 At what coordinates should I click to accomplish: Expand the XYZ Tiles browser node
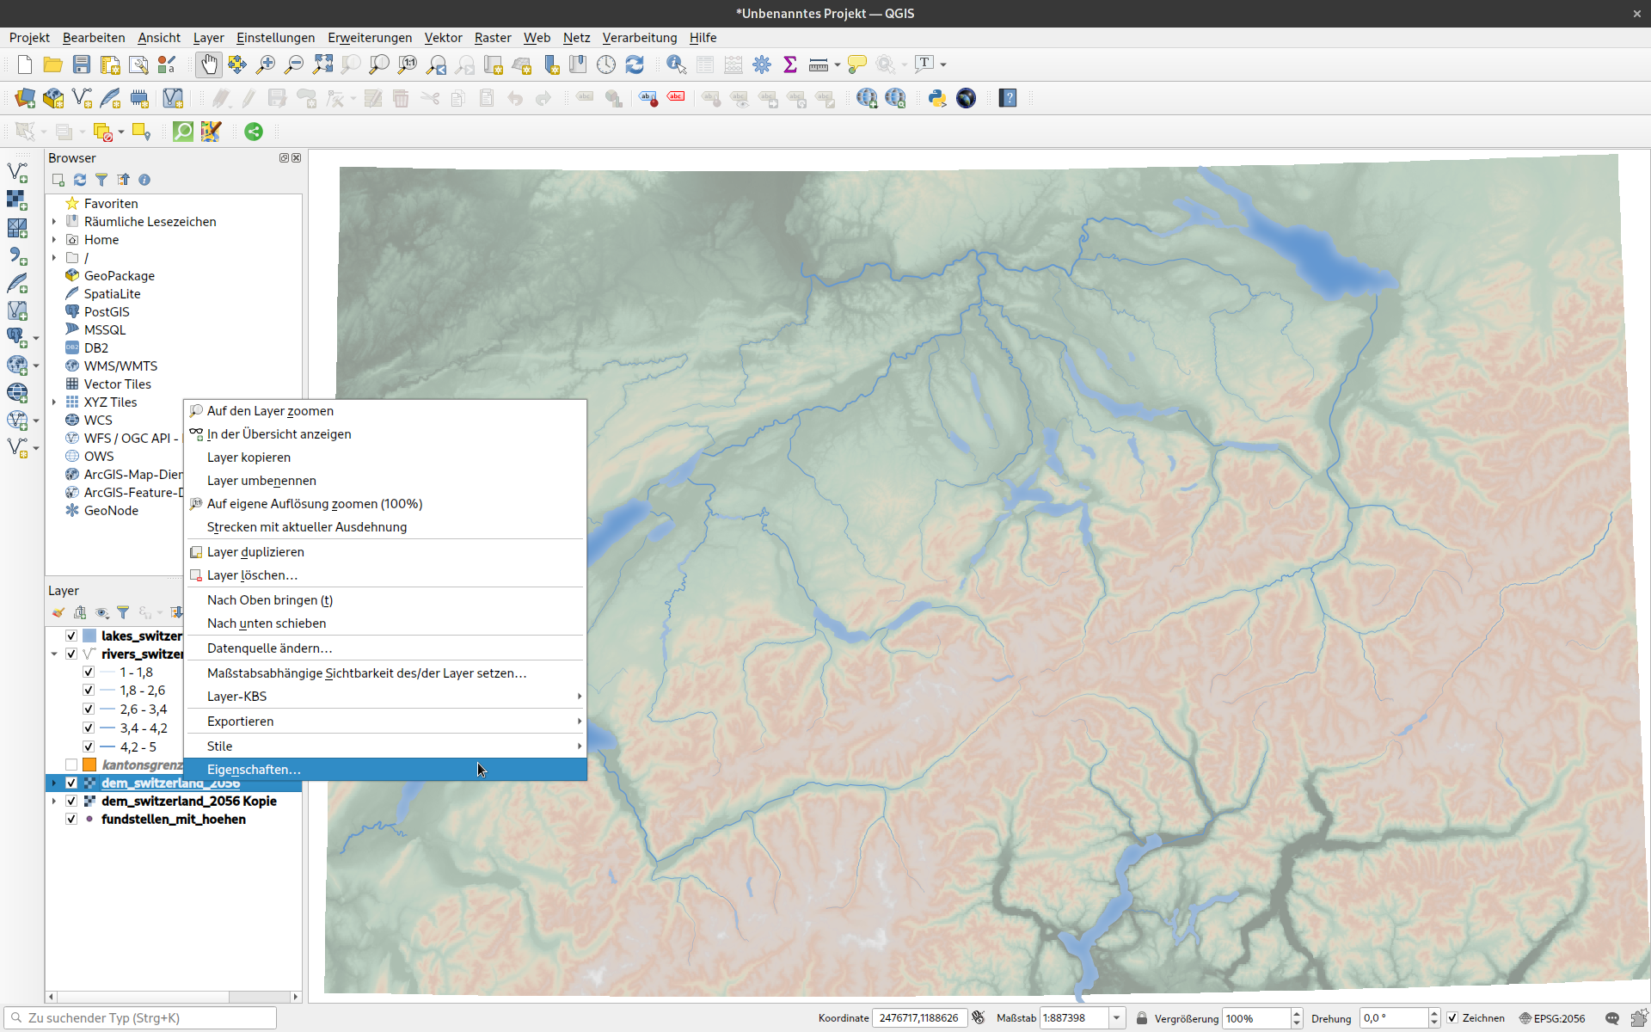point(54,402)
